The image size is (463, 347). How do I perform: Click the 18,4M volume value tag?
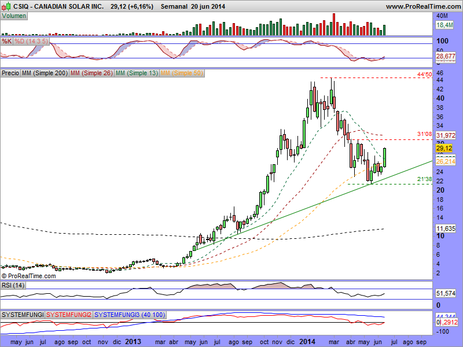[444, 25]
